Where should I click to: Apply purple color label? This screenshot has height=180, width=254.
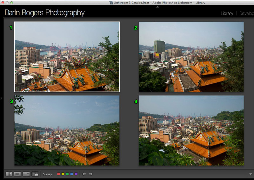coord(76,174)
